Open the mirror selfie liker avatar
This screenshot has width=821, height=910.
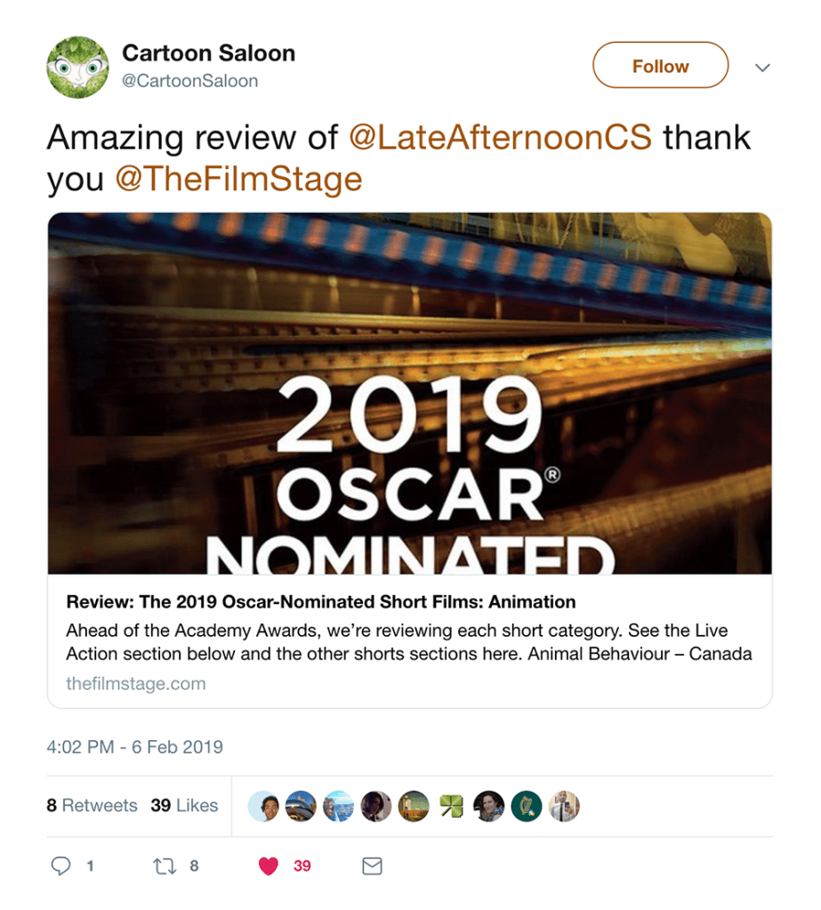pyautogui.click(x=564, y=806)
